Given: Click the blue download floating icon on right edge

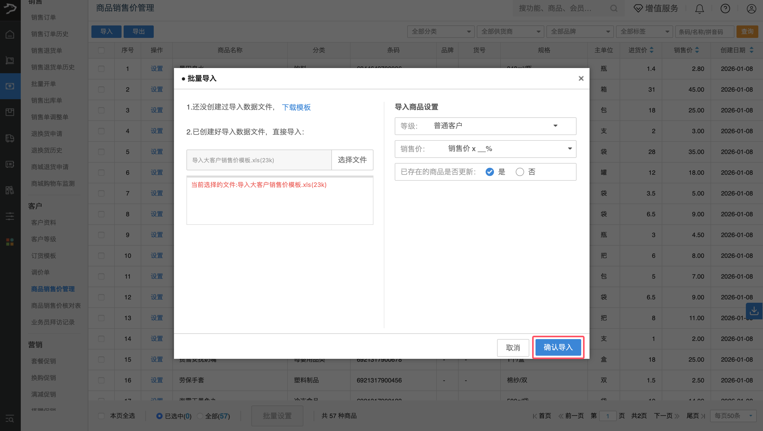Looking at the screenshot, I should (754, 311).
